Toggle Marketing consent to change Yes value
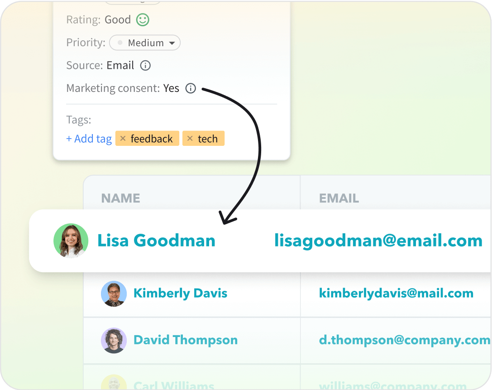 (171, 88)
